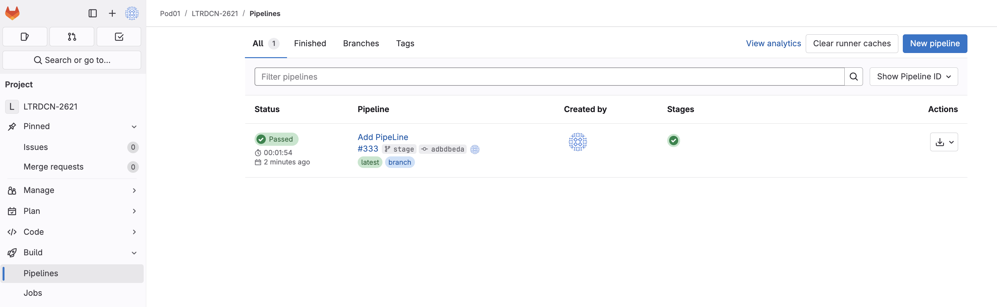Switch to the Branches tab
The image size is (997, 307).
coord(361,43)
